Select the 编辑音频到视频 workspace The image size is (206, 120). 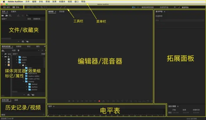[148, 7]
